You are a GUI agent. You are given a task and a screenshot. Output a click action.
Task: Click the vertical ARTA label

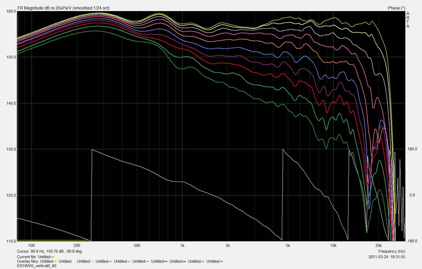pos(408,20)
